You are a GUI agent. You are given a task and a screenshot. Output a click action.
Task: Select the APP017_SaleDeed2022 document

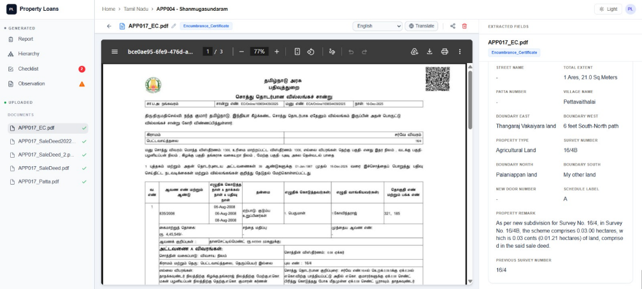(48, 141)
